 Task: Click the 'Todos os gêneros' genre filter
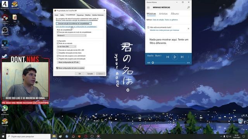pyautogui.click(x=171, y=20)
